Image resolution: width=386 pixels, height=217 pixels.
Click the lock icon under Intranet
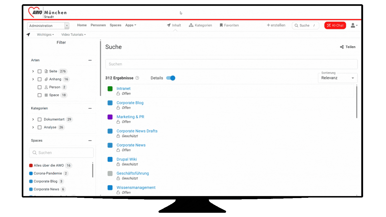(118, 94)
